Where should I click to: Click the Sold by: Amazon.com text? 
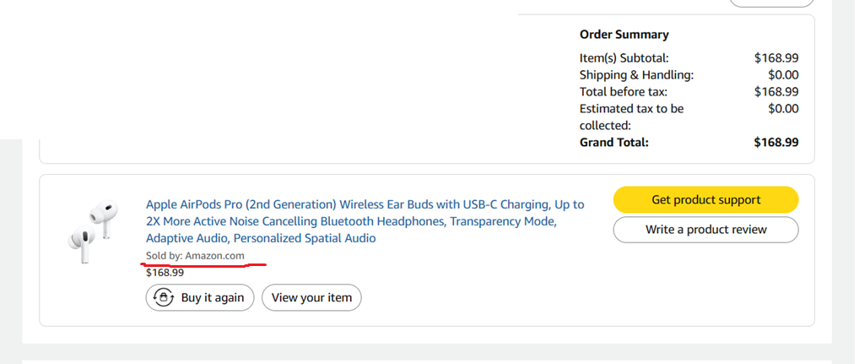coord(196,255)
